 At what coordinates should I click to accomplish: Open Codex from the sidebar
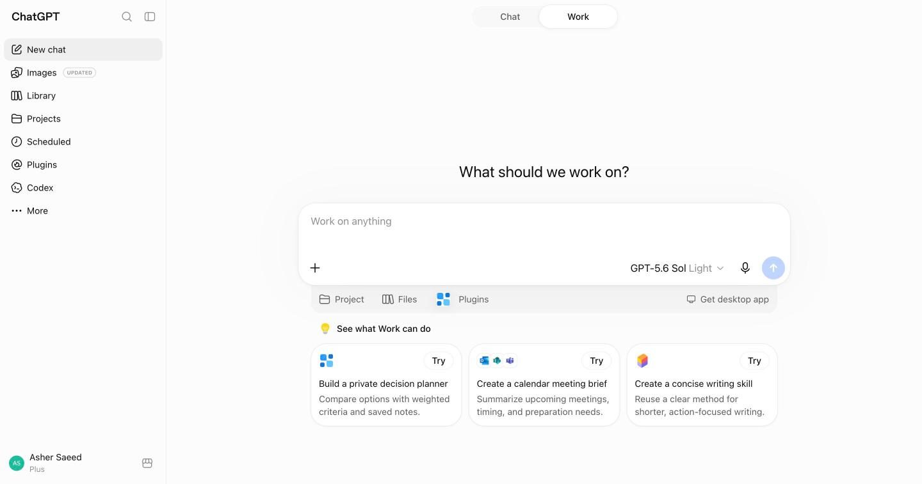click(x=83, y=187)
